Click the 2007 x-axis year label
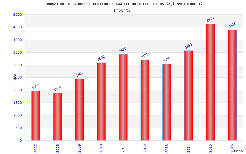246x154 pixels. (36, 148)
